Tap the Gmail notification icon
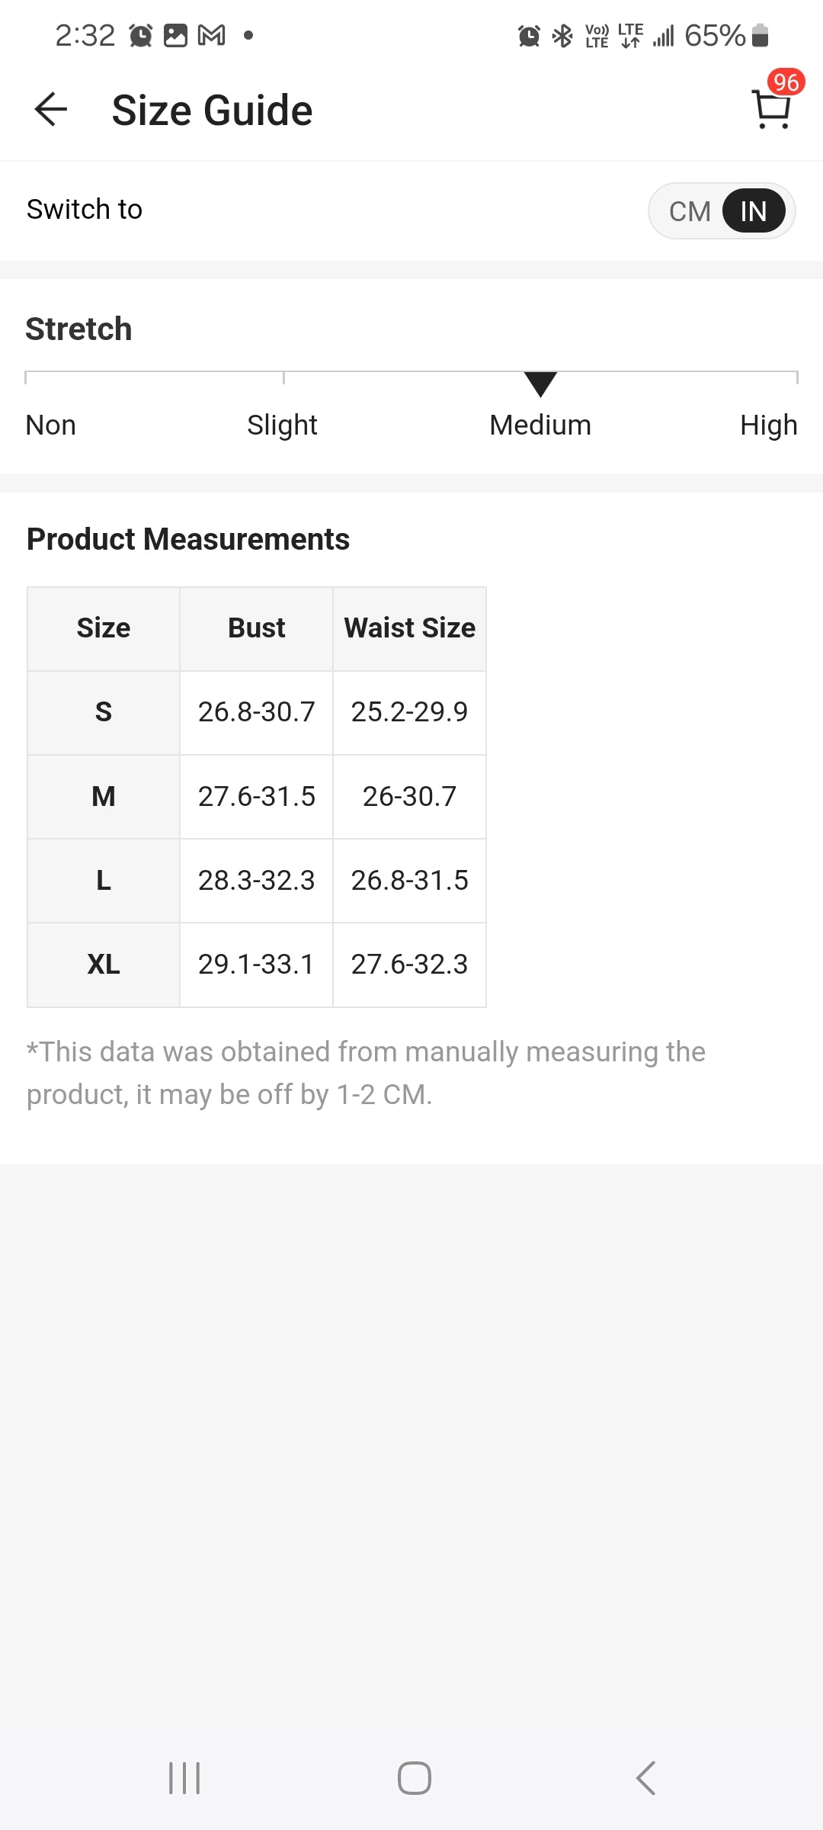Image resolution: width=823 pixels, height=1830 pixels. click(211, 35)
